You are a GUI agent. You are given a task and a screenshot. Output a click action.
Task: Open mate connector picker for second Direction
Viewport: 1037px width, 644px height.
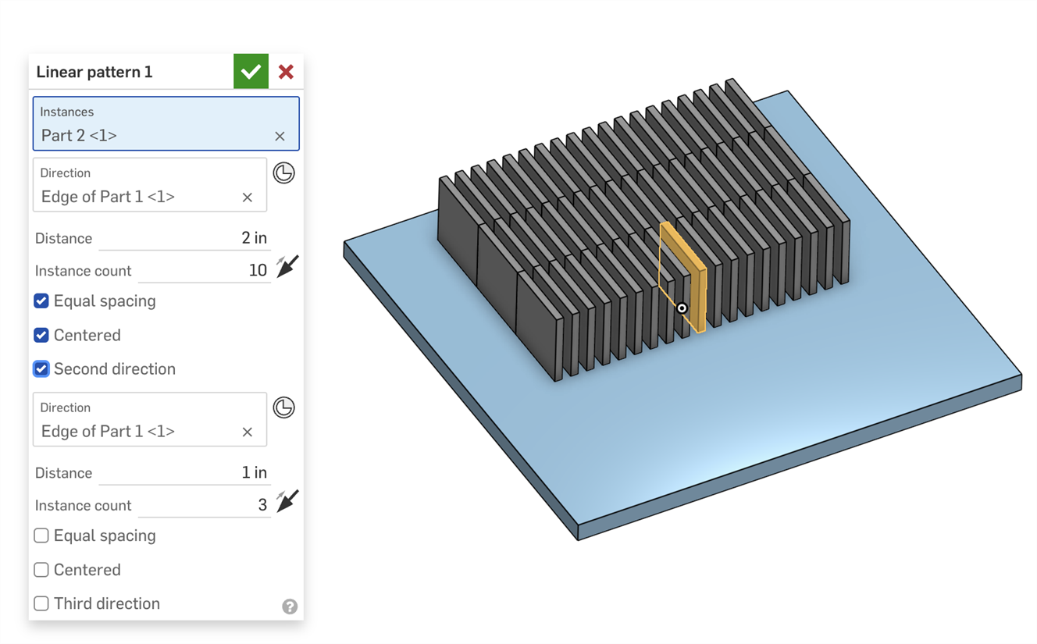point(283,407)
